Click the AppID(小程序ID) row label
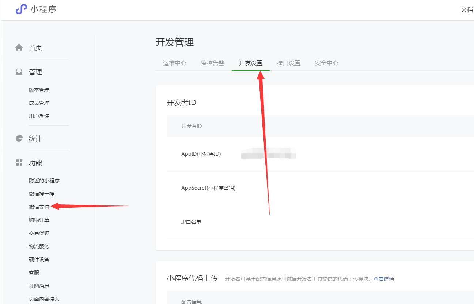 tap(201, 154)
